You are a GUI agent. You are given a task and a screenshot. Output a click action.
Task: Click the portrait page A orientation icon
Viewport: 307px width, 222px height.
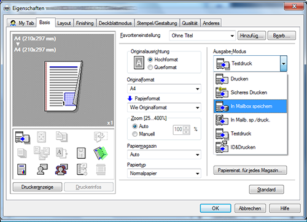[x=139, y=63]
